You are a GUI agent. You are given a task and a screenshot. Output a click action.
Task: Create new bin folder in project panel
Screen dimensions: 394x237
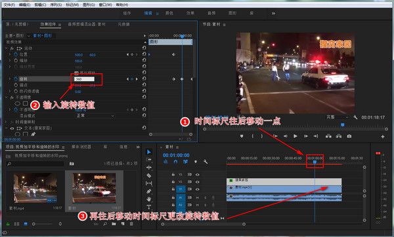coord(114,224)
